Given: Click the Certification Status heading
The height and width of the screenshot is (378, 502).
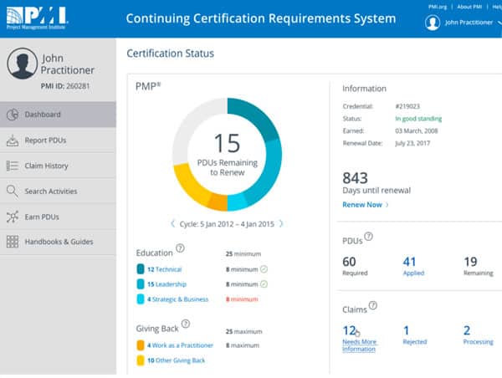Looking at the screenshot, I should pyautogui.click(x=171, y=54).
